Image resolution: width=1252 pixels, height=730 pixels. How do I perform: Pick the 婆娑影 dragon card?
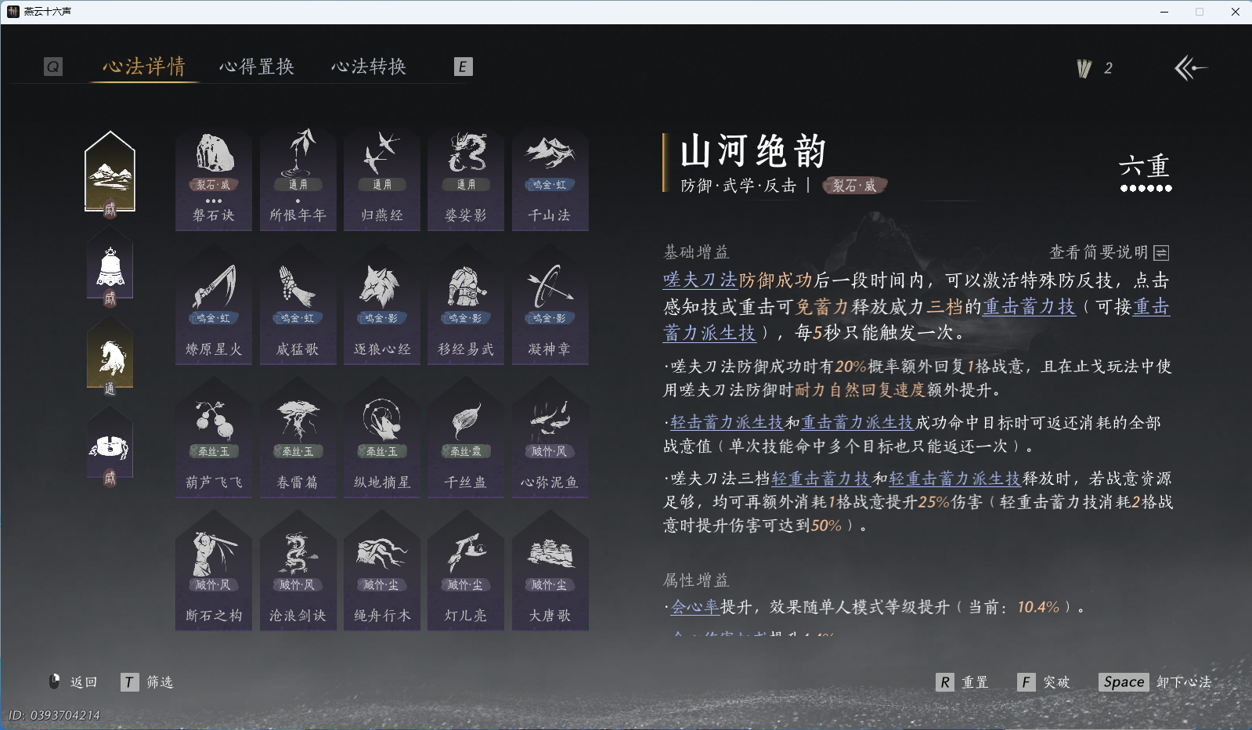[x=466, y=180]
